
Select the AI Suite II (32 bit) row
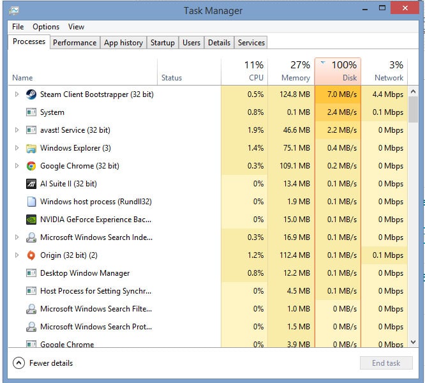[x=208, y=184]
